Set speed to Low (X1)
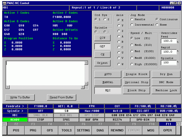The height and width of the screenshot is (137, 183). point(132,38)
